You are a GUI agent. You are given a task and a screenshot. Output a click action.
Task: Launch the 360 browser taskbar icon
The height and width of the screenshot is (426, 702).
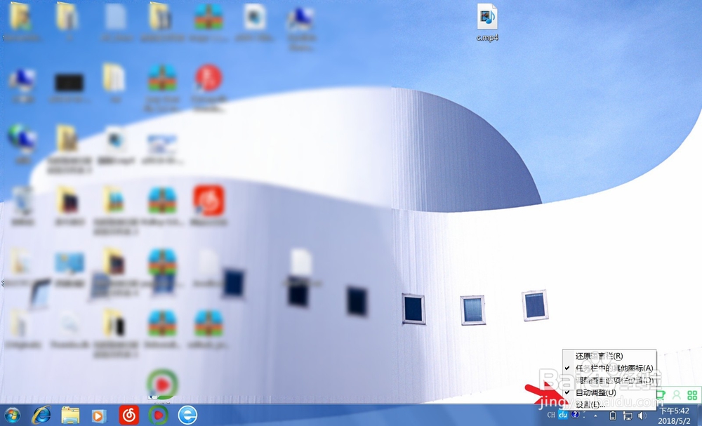point(187,415)
